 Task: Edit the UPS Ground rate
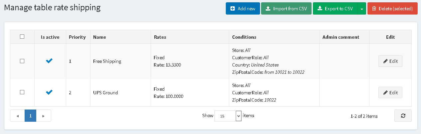pyautogui.click(x=390, y=93)
